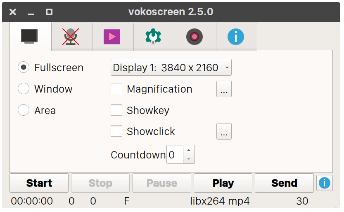Click the Play button
The image size is (344, 212).
223,183
